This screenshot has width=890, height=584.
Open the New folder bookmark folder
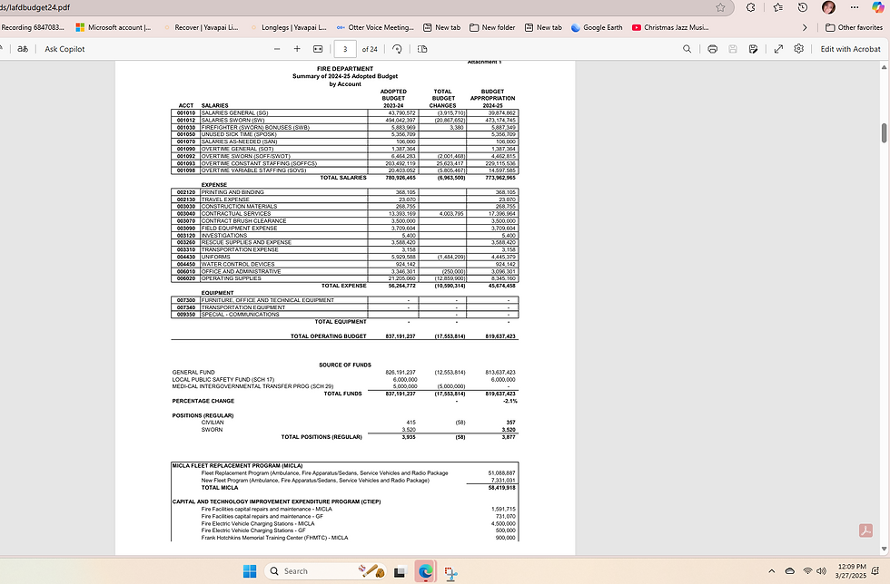tap(492, 27)
